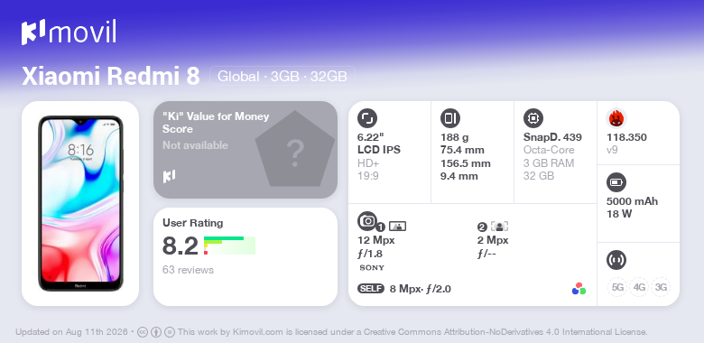704x343 pixels.
Task: Click the Xiaomi Redmi 8 phone image
Action: tap(80, 203)
